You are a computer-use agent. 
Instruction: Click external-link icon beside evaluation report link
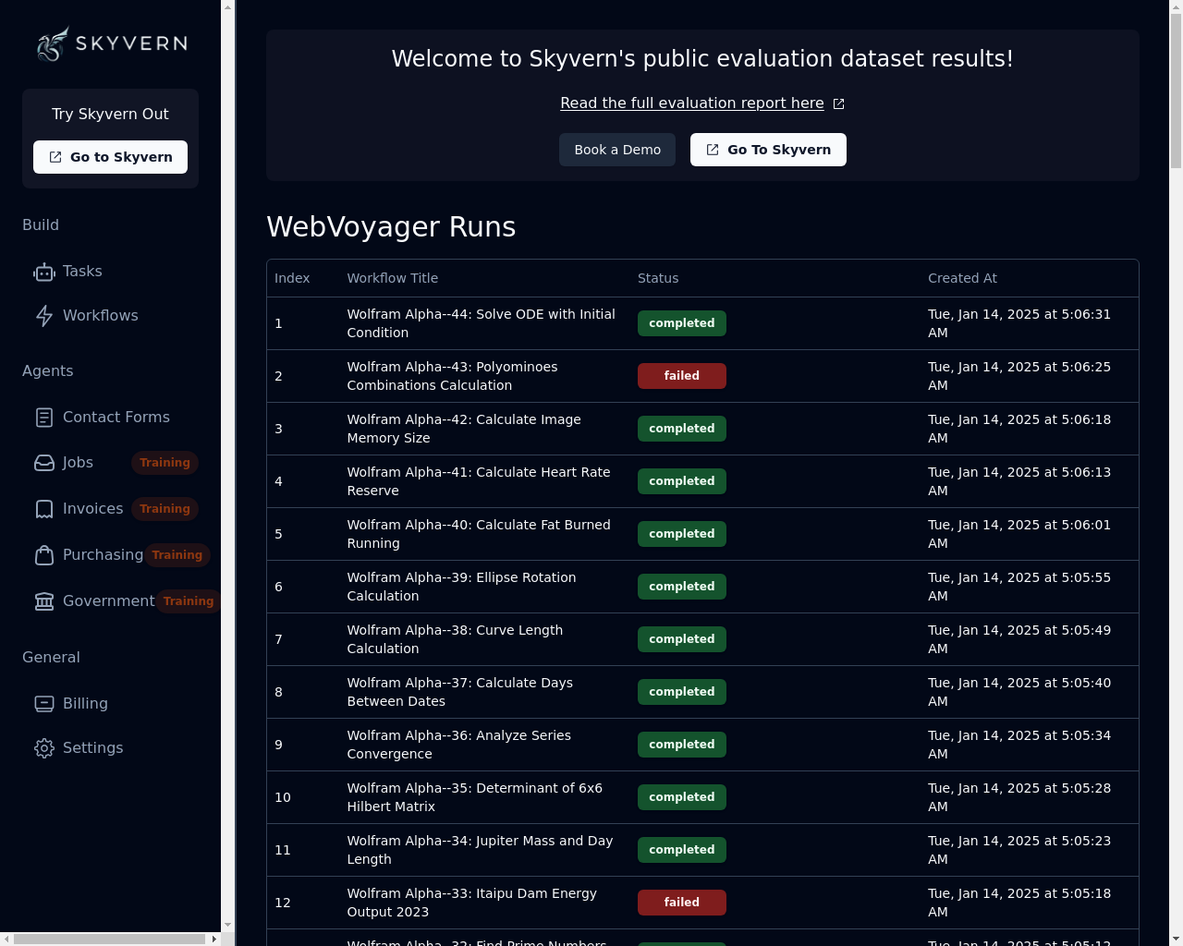838,103
